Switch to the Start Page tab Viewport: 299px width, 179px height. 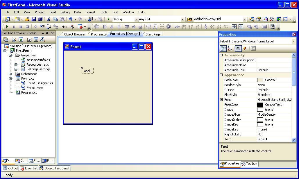click(x=153, y=34)
